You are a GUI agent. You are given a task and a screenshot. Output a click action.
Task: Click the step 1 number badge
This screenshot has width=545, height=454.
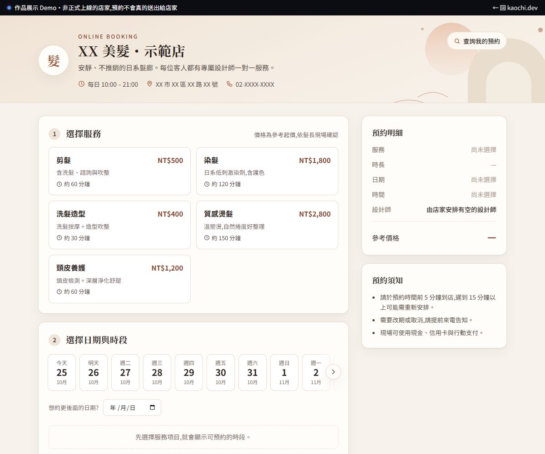click(x=54, y=134)
